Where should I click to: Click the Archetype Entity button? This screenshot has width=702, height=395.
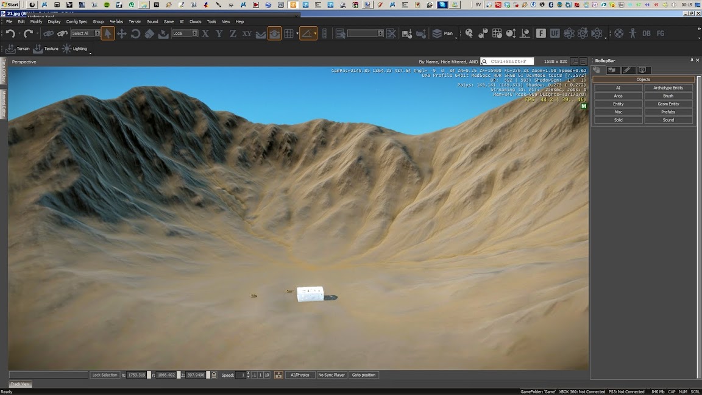668,88
